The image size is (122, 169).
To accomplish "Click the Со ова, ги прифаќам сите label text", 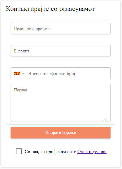I will coord(50,152).
